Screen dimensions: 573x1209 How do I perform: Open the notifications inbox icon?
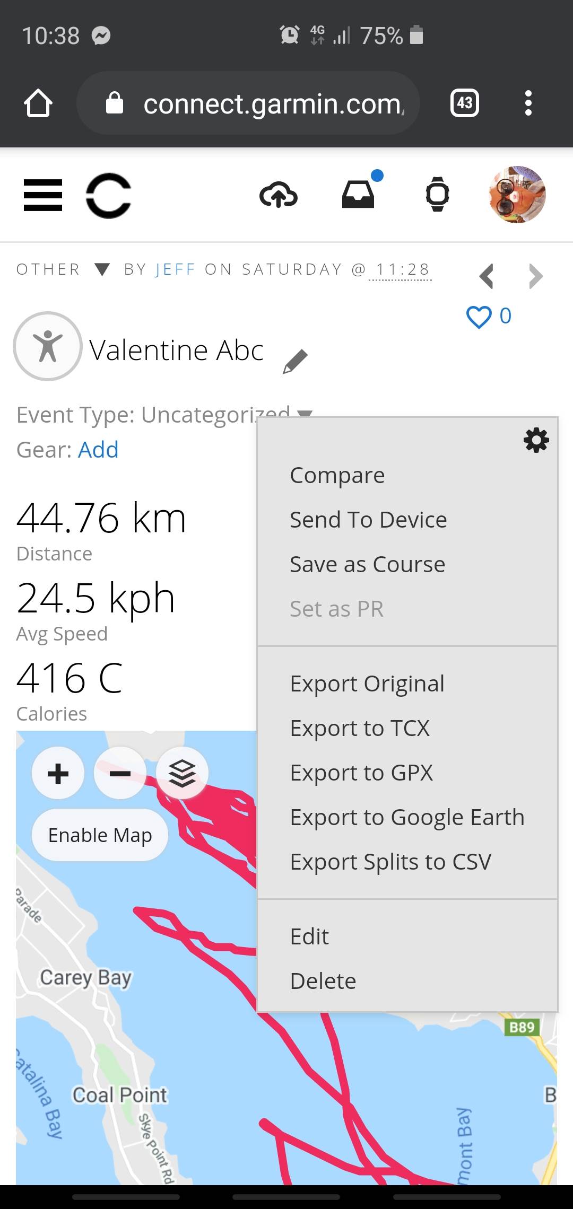pos(359,195)
